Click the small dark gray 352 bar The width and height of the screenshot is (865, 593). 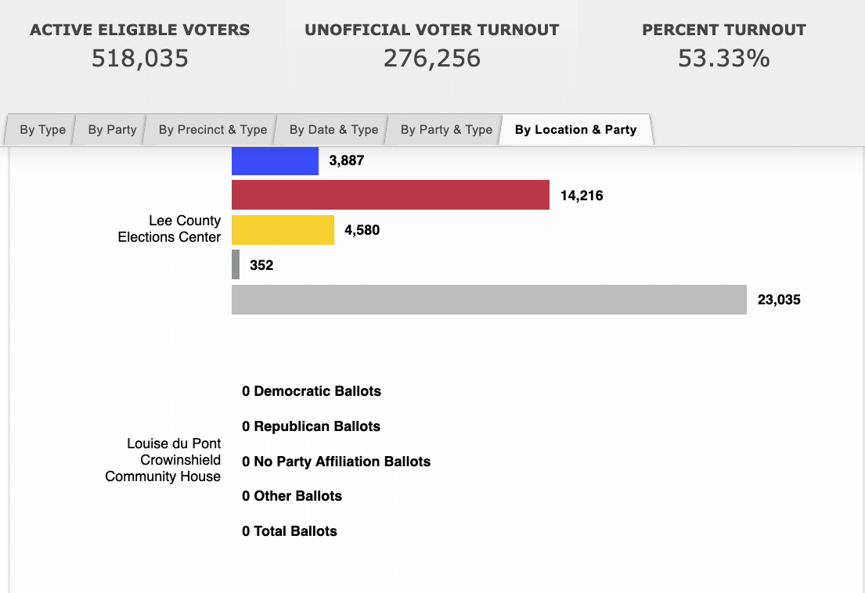click(x=236, y=265)
